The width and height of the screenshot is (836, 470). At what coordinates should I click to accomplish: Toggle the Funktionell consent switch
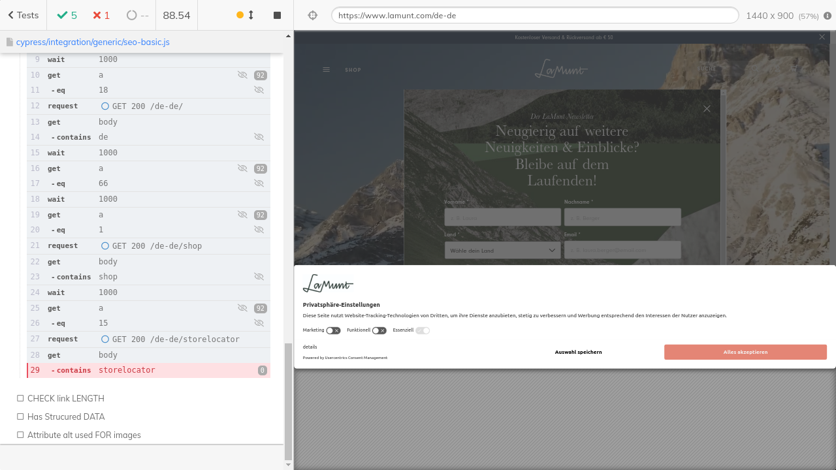[x=379, y=330]
